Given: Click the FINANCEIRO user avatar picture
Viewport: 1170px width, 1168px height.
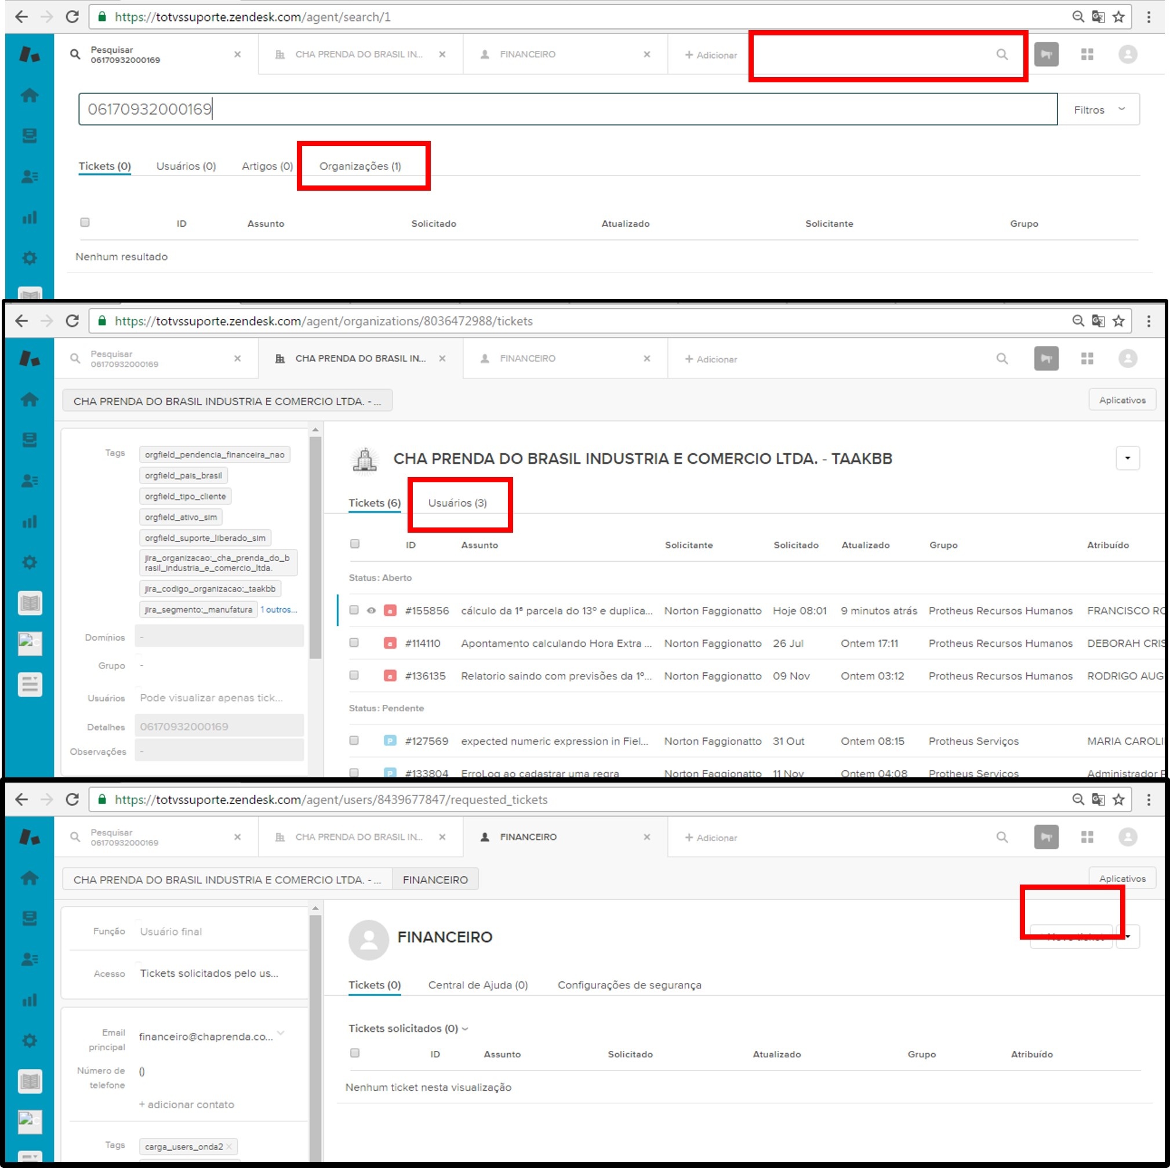Looking at the screenshot, I should pyautogui.click(x=368, y=939).
